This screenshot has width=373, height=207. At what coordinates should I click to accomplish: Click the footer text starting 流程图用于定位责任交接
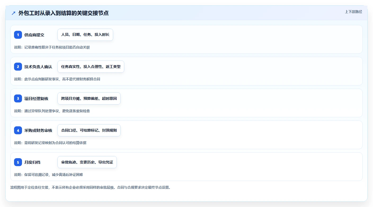(91, 187)
